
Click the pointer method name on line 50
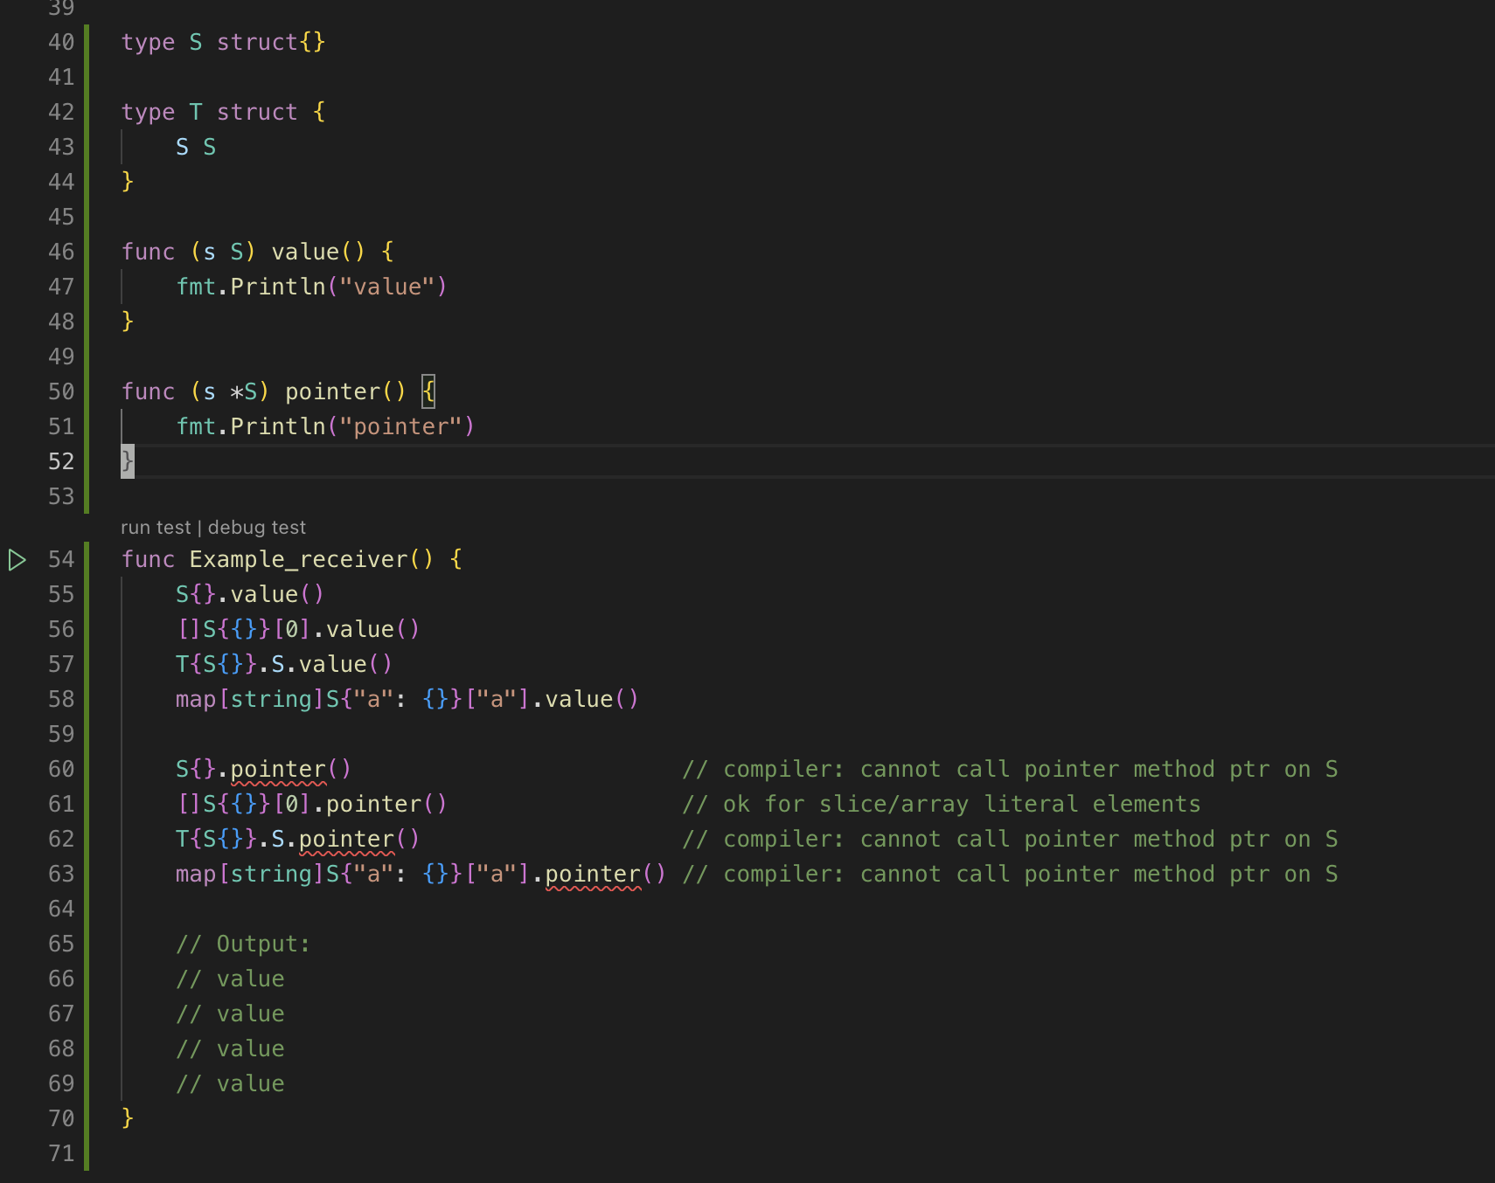(332, 392)
